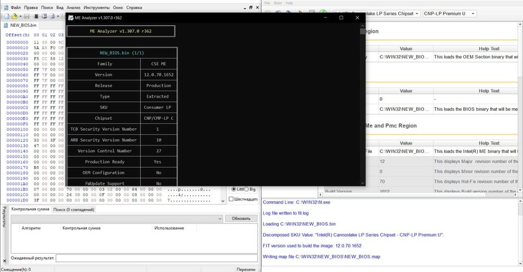Click the 12.0.70.1652 version cell in ME Analyzer
The height and width of the screenshot is (272, 523).
click(x=159, y=75)
